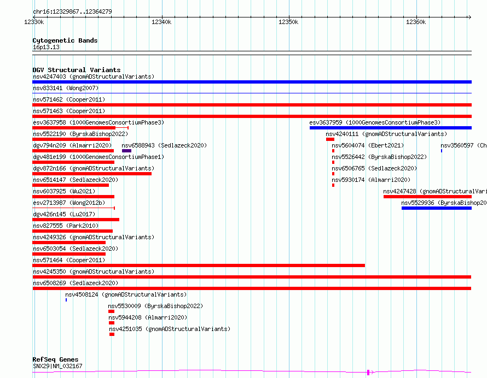Select the red nsv6508269 variant bar
This screenshot has height=378, width=487.
[252, 288]
